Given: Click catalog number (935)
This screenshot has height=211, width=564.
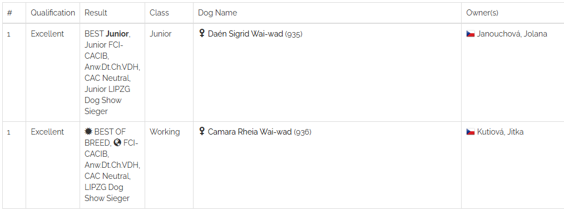Looking at the screenshot, I should coord(294,34).
